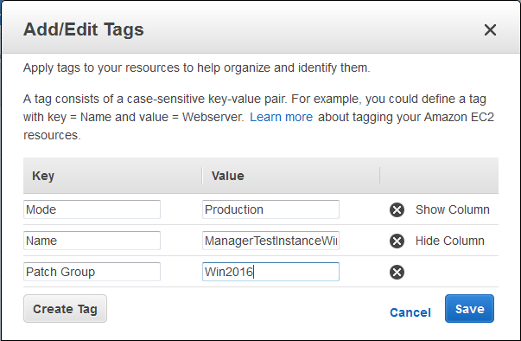Focus the Mode key field
The height and width of the screenshot is (341, 521).
92,209
